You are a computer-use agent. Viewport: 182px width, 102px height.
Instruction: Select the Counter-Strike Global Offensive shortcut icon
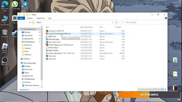tap(47, 34)
